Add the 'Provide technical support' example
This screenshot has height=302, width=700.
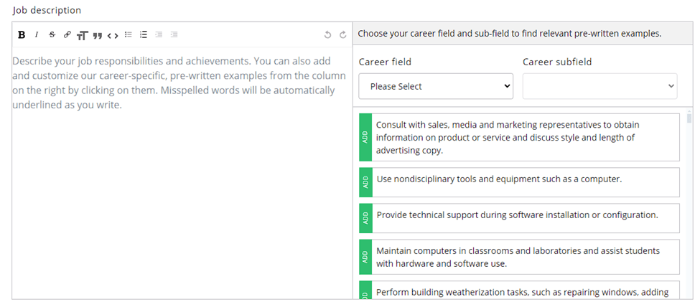(x=365, y=218)
